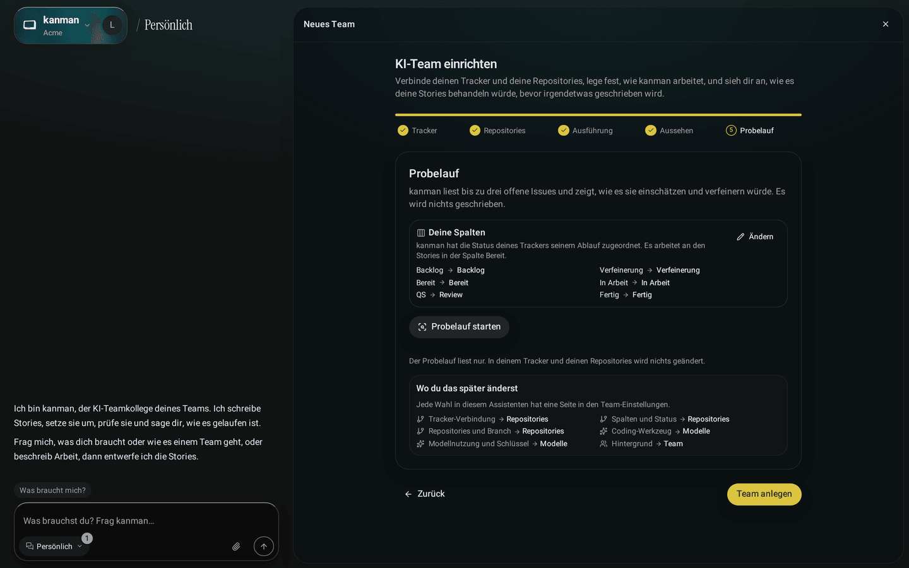Open Modelle link for Coding-Werkzeug
This screenshot has width=909, height=568.
[x=696, y=431]
